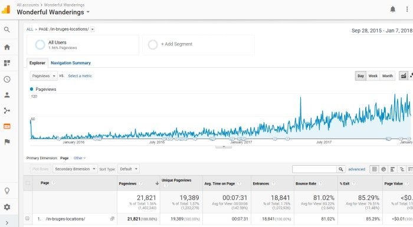Open Conversions flag sidebar icon

7,142
